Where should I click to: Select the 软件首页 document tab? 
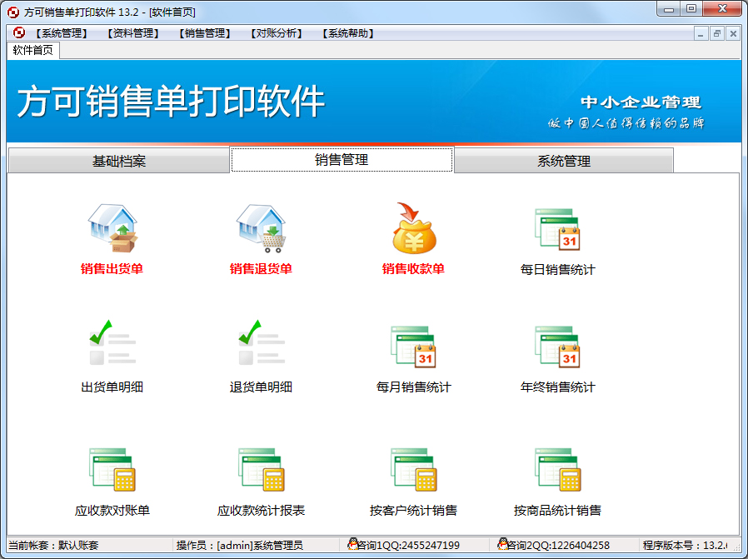point(33,50)
